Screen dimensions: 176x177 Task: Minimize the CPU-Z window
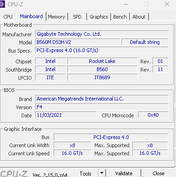[126, 4]
